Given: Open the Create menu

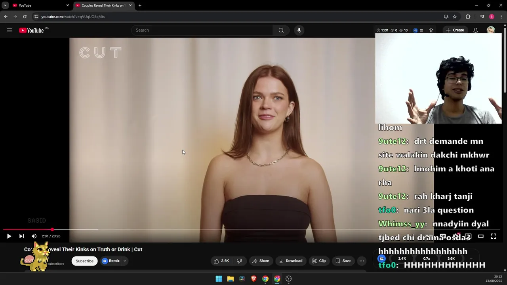Looking at the screenshot, I should click(x=455, y=30).
